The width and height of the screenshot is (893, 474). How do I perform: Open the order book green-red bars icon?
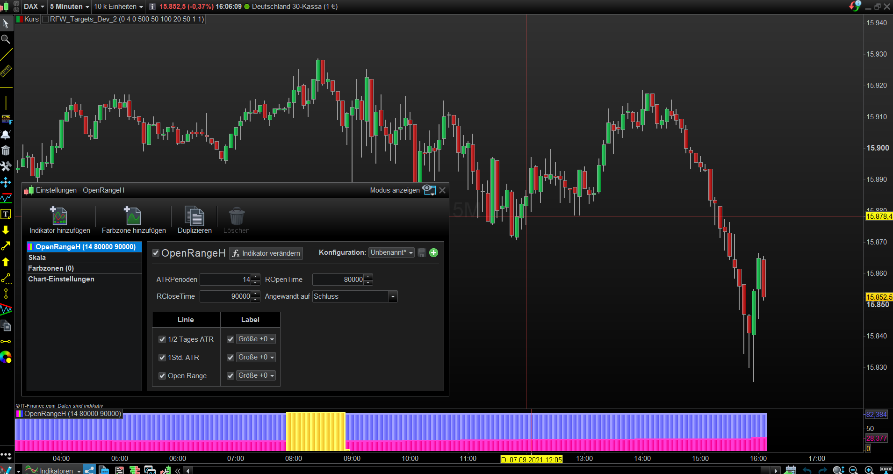click(135, 470)
